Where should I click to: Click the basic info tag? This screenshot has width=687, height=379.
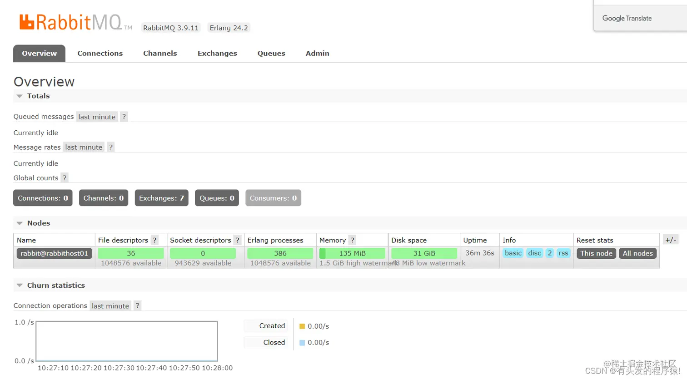tap(513, 253)
